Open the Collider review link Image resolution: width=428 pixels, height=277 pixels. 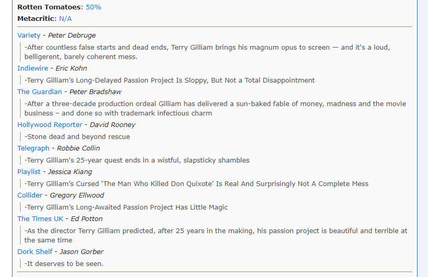click(x=30, y=195)
